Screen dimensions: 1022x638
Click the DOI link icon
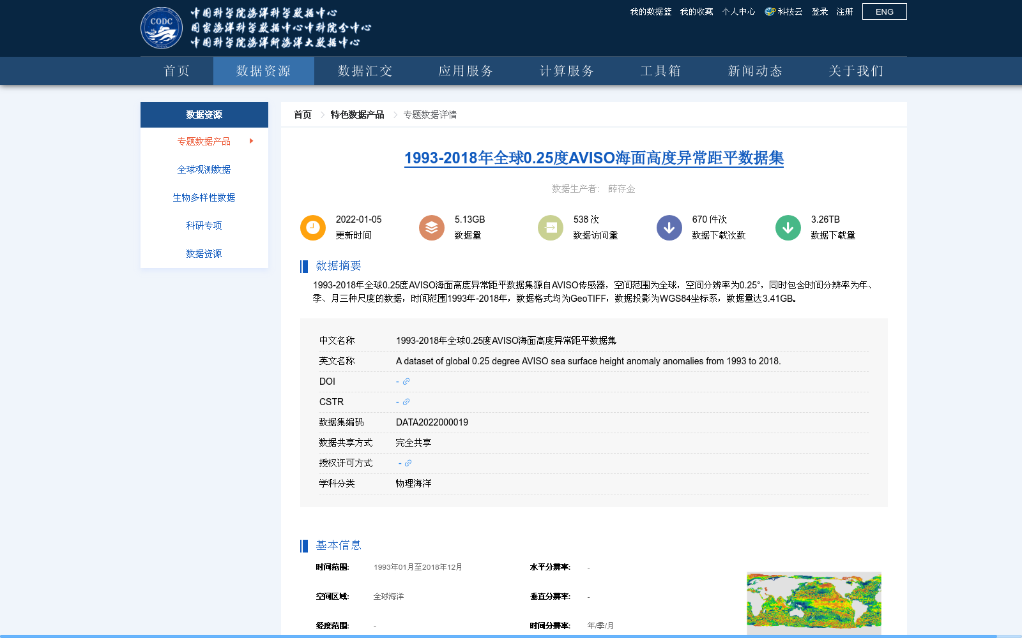point(406,382)
